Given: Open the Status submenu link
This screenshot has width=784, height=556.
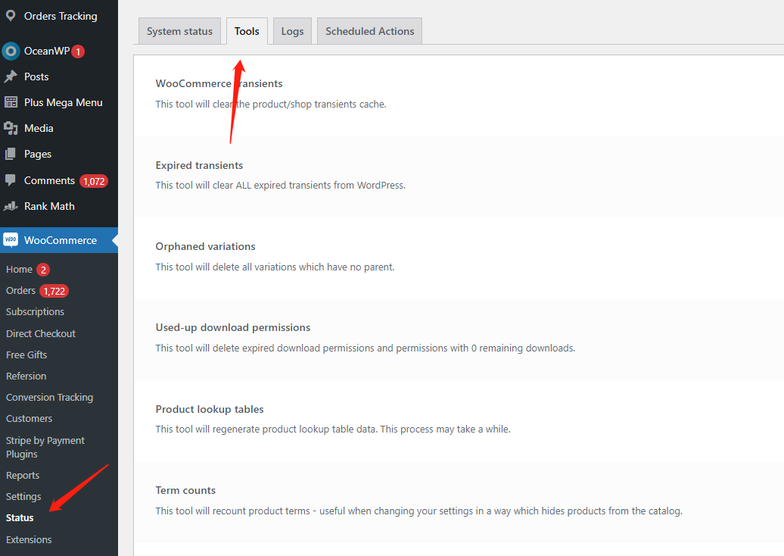Looking at the screenshot, I should pos(20,518).
